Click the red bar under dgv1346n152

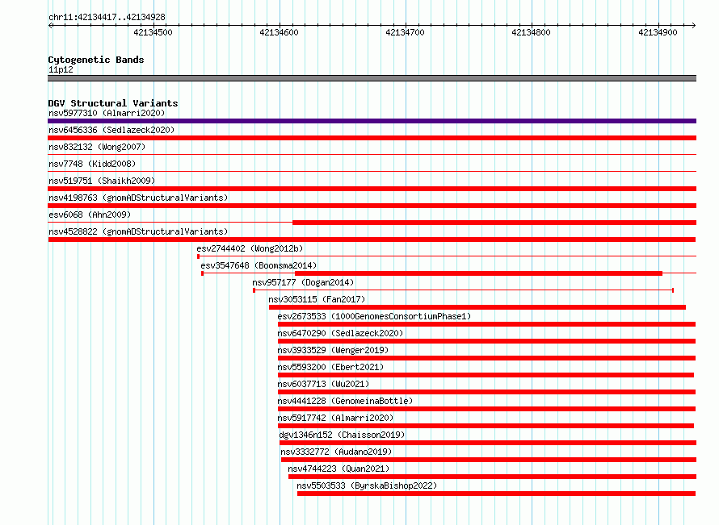[488, 443]
